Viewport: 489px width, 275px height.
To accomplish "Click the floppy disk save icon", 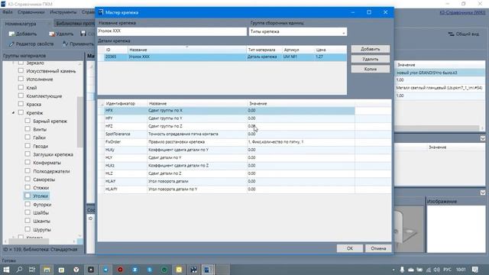I will [83, 34].
